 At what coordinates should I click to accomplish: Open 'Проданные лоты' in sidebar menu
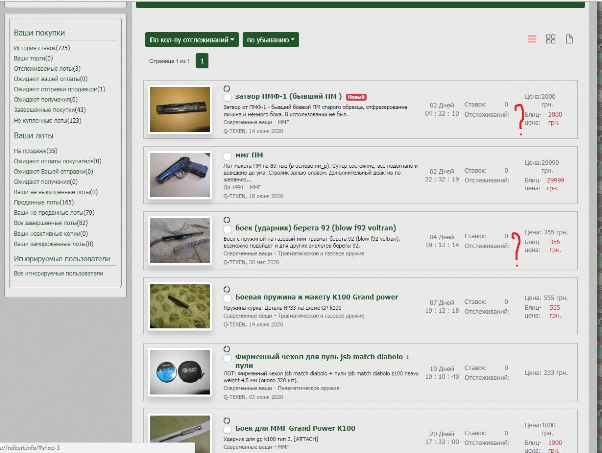pos(44,202)
